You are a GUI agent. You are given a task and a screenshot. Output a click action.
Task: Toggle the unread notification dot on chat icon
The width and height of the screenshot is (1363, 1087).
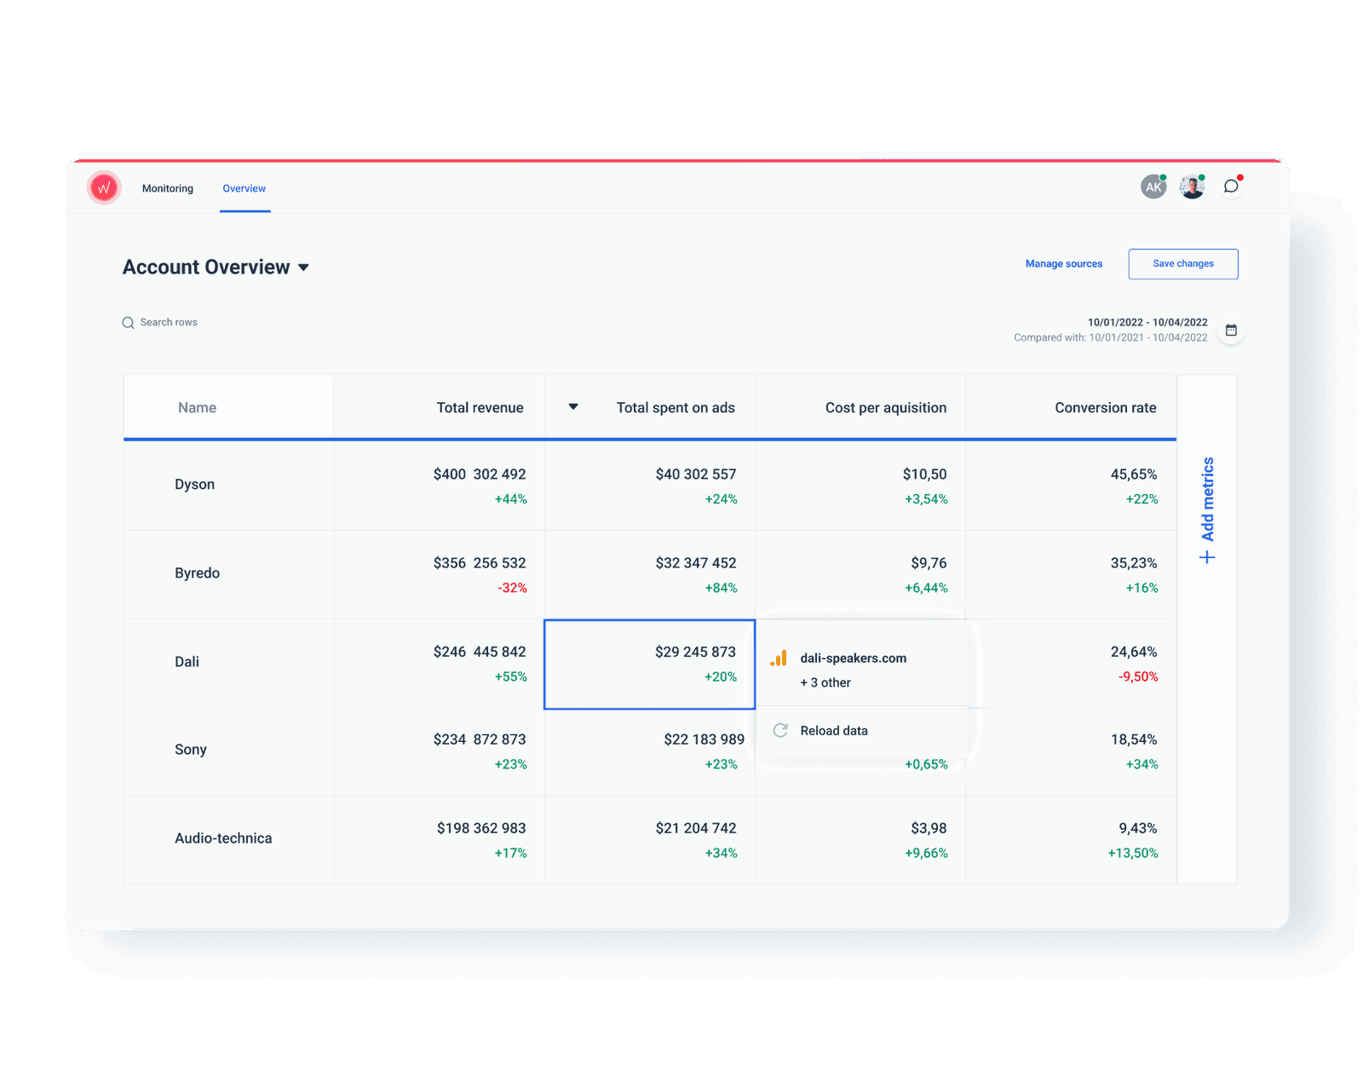[x=1240, y=176]
